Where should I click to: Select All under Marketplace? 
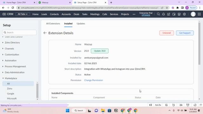[x=18, y=84]
